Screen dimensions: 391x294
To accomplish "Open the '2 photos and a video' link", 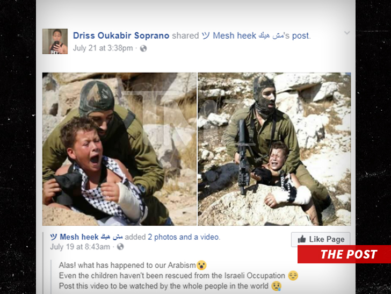I will (183, 237).
